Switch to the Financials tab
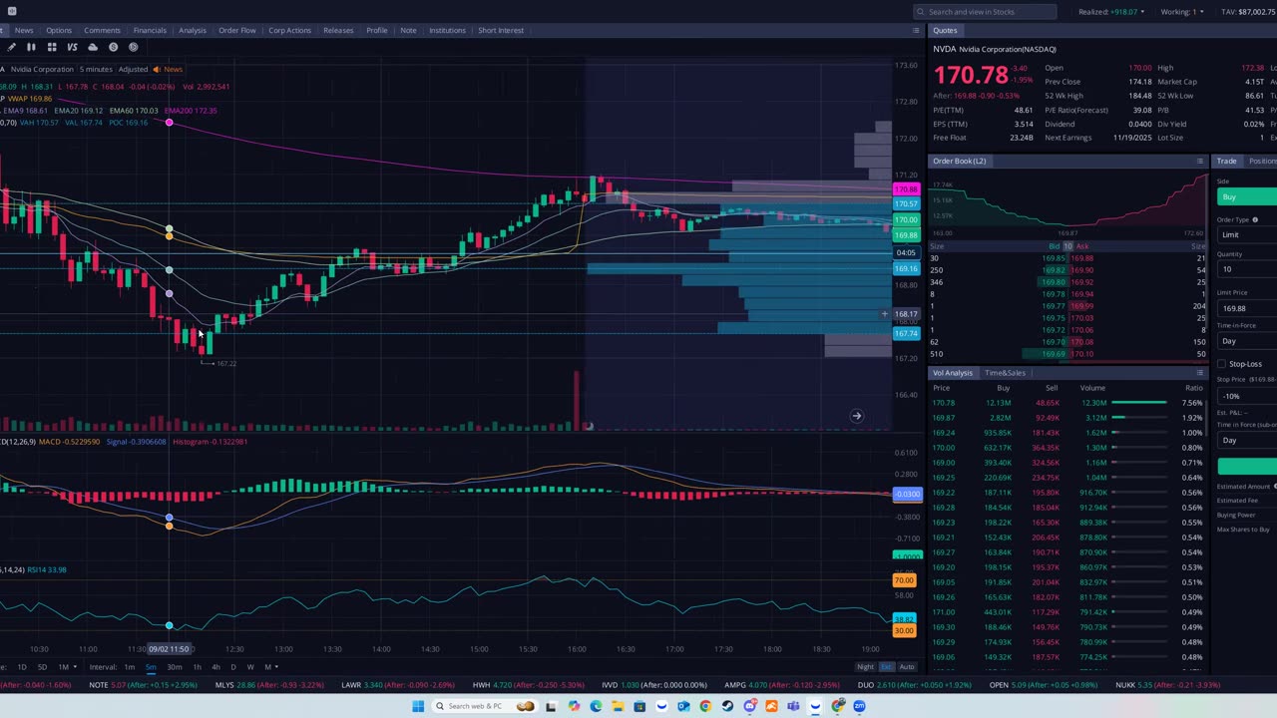 [150, 30]
